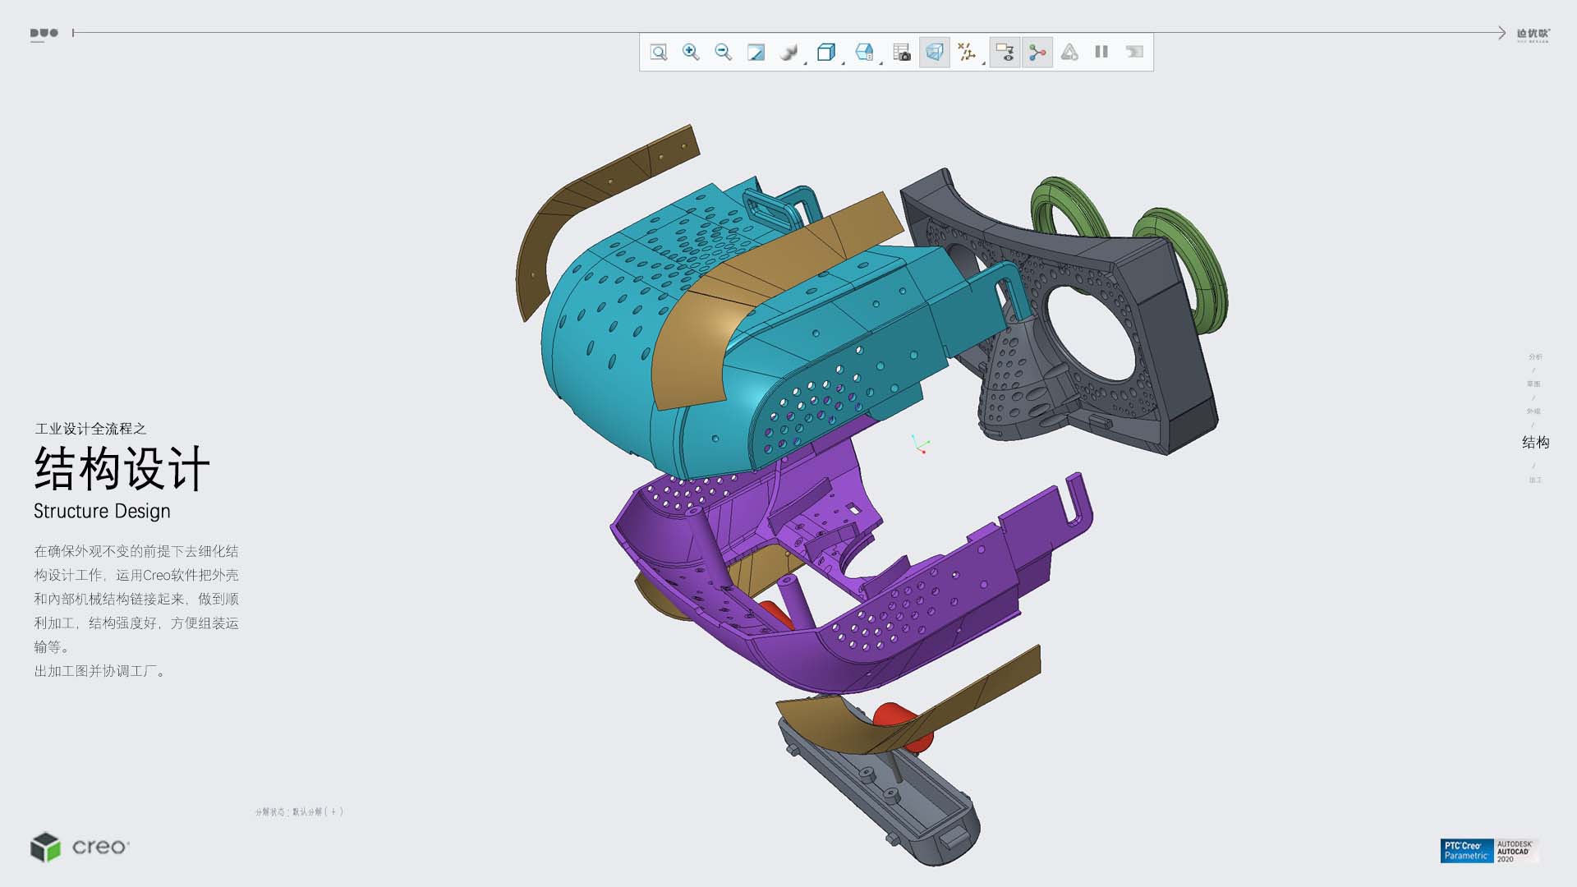Toggle the Perspective view button
Screen dimensions: 1577x887
point(934,53)
